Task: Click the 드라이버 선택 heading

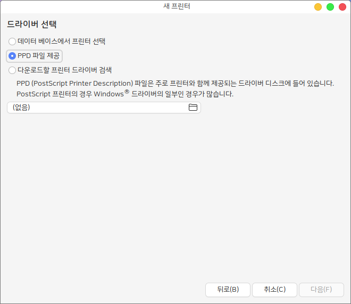Action: pos(32,24)
